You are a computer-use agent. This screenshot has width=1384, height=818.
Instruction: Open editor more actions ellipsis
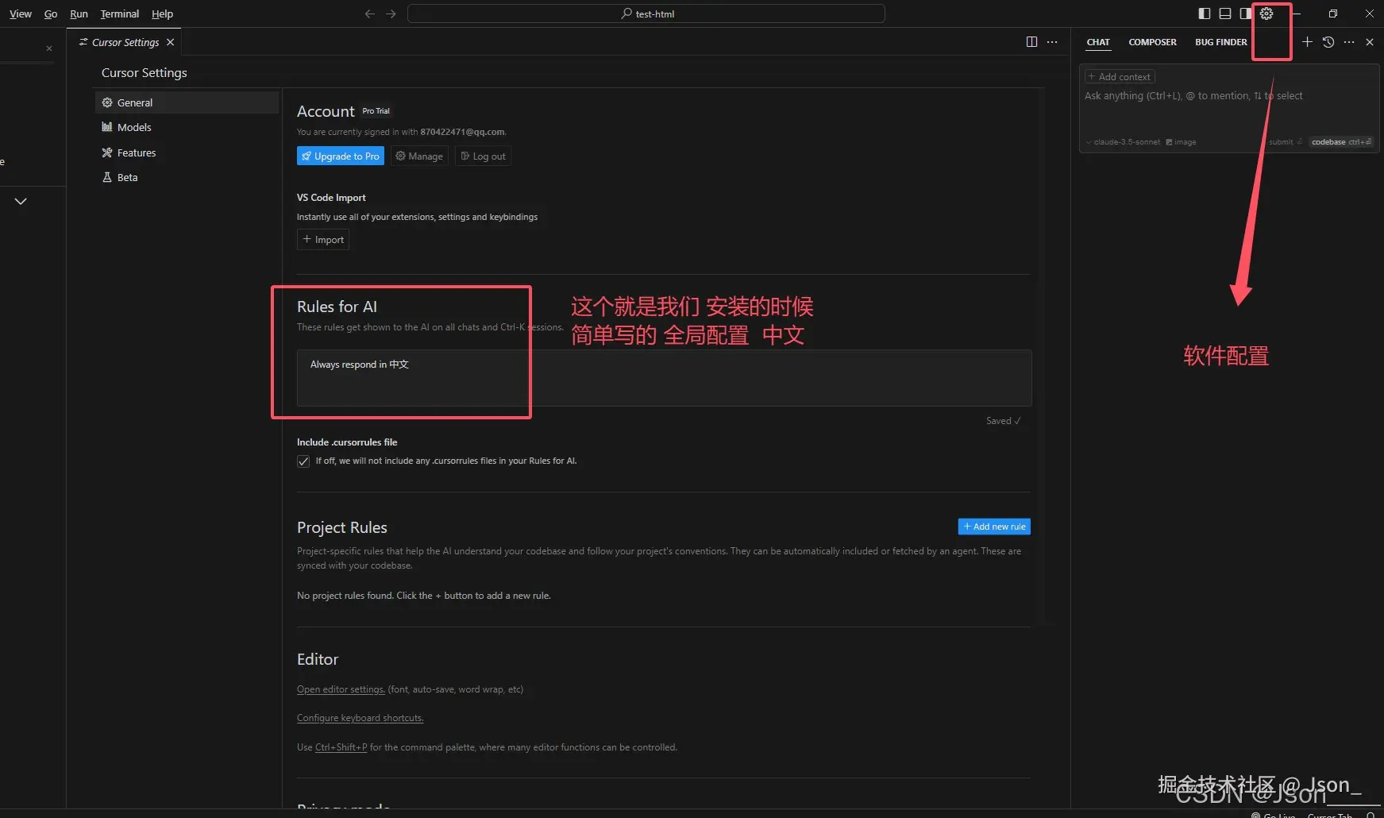(x=1052, y=42)
